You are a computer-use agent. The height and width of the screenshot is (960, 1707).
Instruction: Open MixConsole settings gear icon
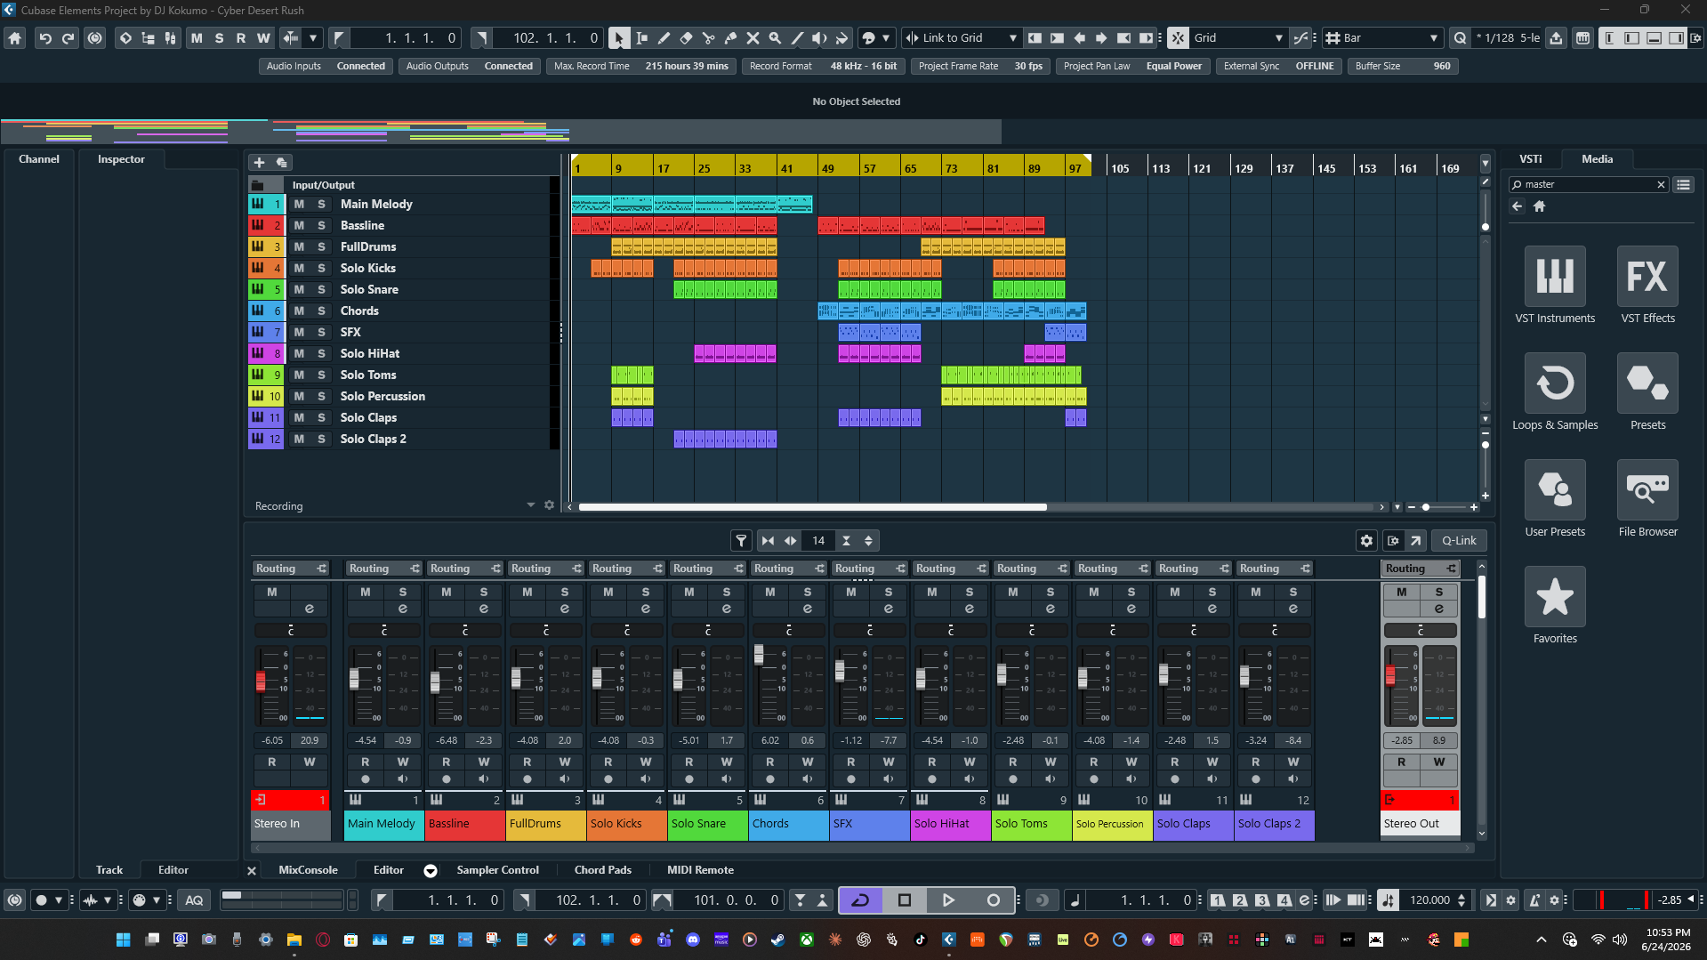click(1366, 540)
